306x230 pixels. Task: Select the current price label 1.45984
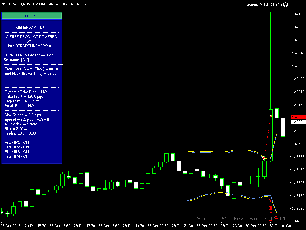pos(298,122)
